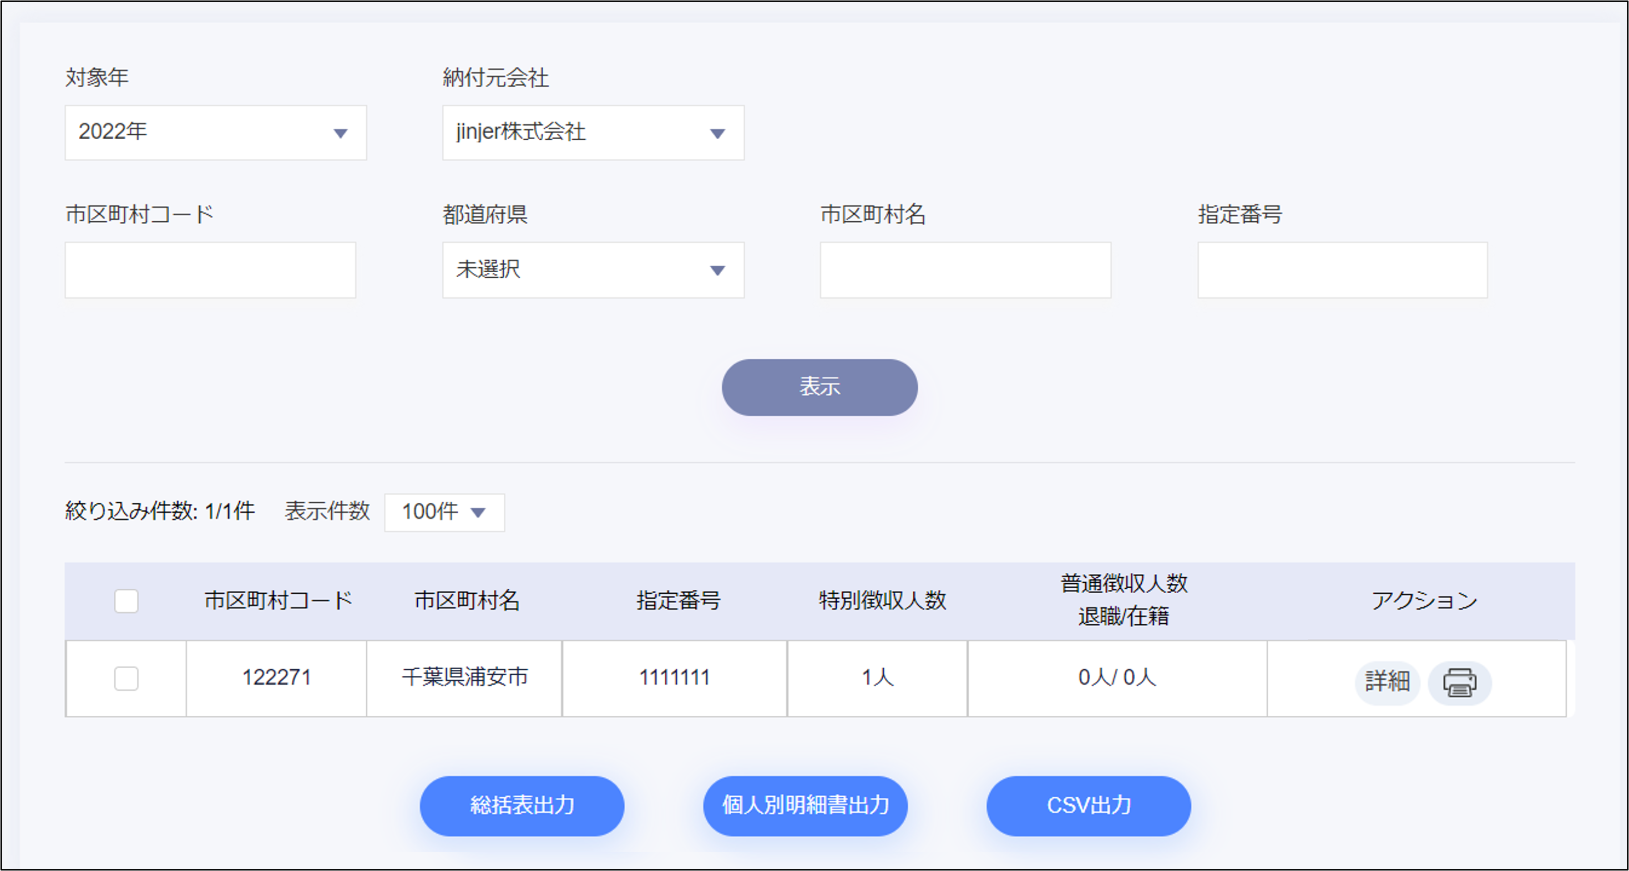Click the 市区町村コード column header

(277, 600)
